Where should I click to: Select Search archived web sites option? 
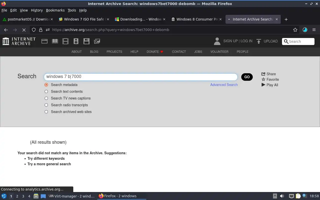pos(46,112)
